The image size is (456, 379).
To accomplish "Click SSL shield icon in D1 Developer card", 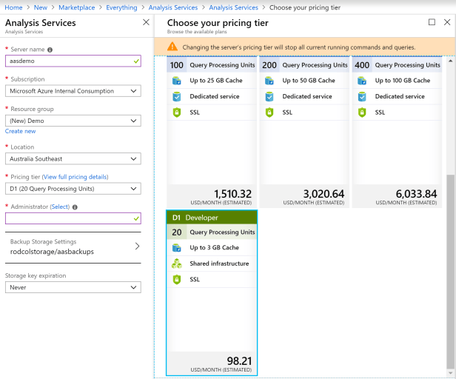I will 177,280.
